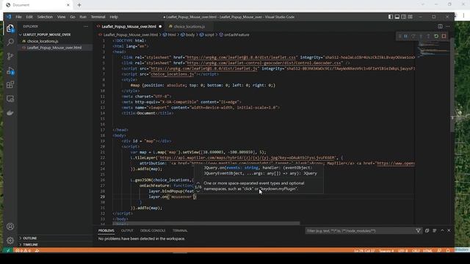Click the debug toolbar Step Out button
Image resolution: width=470 pixels, height=264 pixels.
point(428,36)
